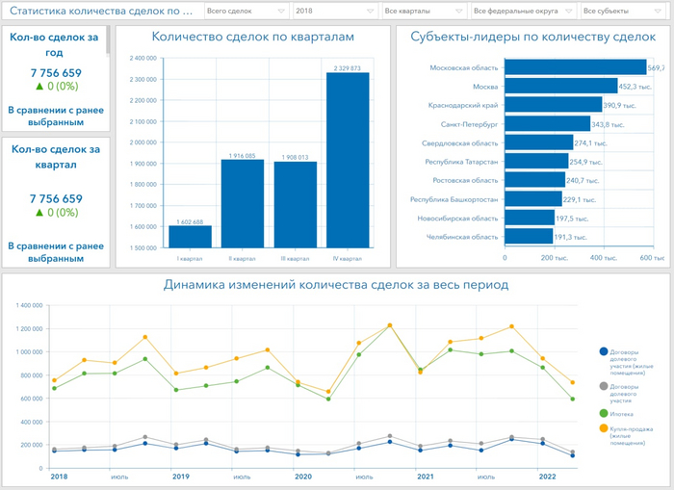Select the III квартал bar
The height and width of the screenshot is (490, 674).
[x=296, y=205]
